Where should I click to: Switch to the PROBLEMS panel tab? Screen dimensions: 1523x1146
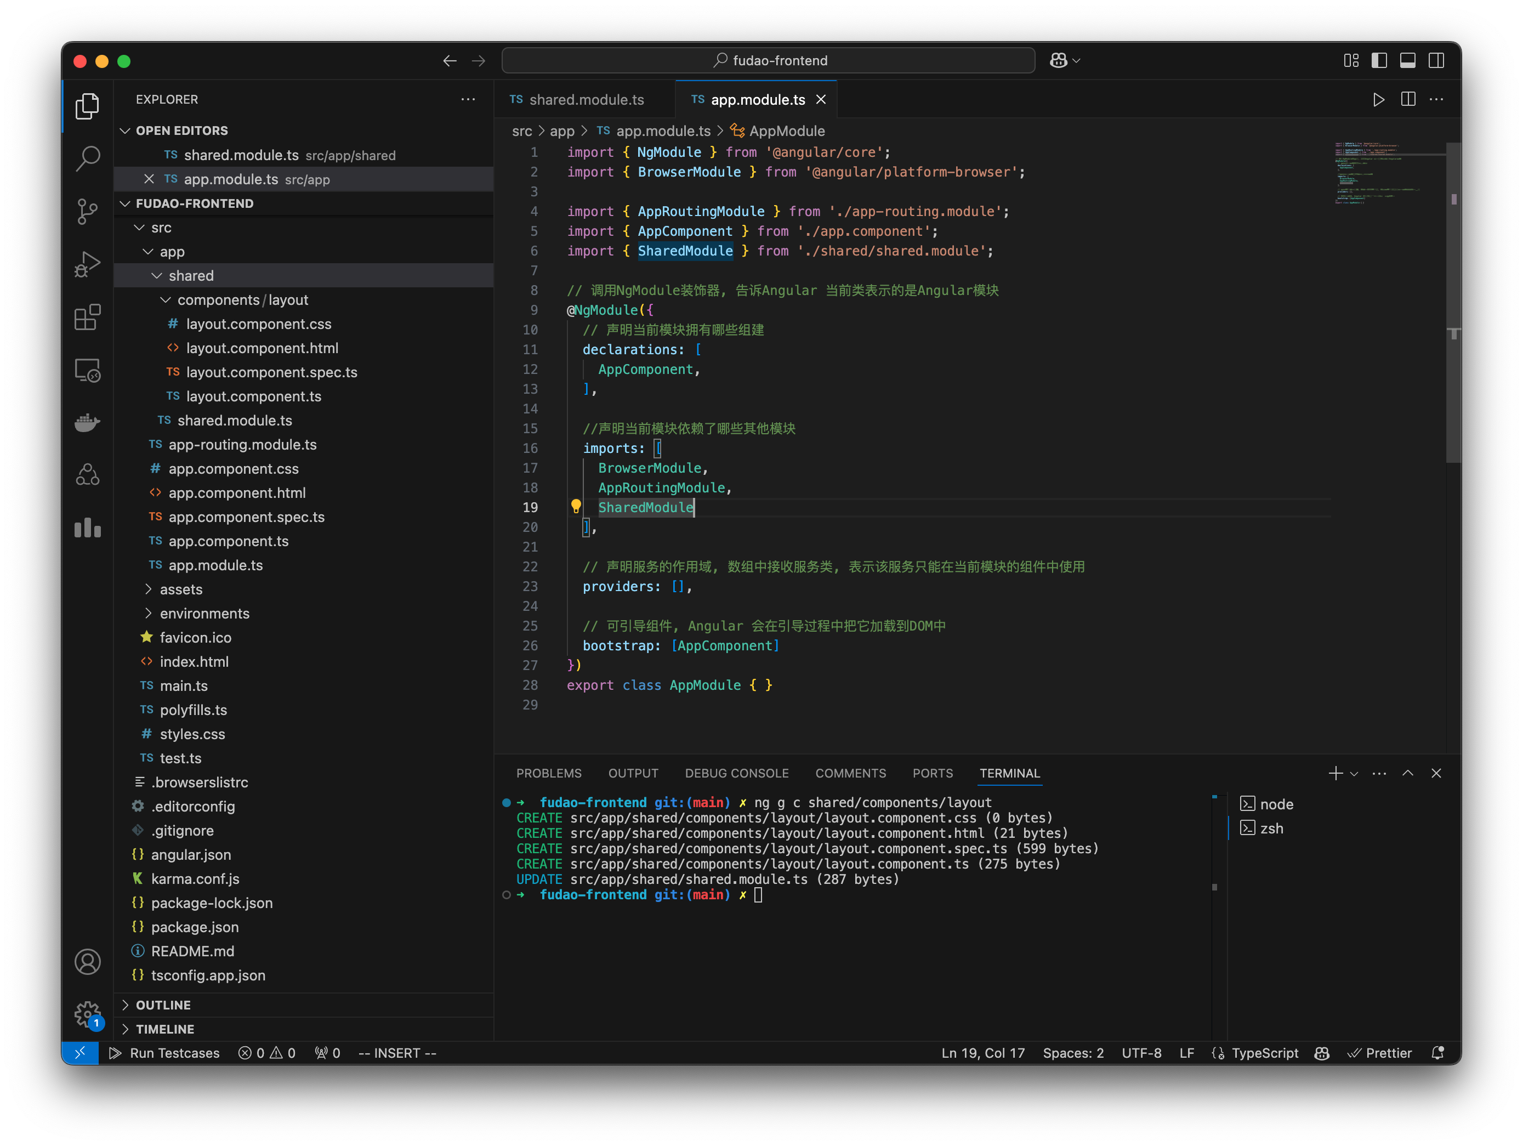549,773
